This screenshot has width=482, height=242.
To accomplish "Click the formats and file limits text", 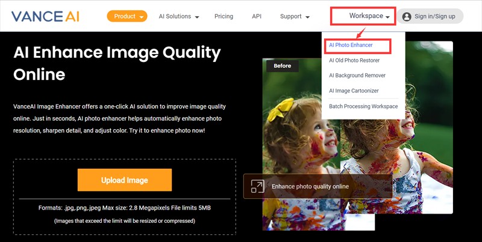I will [125, 208].
